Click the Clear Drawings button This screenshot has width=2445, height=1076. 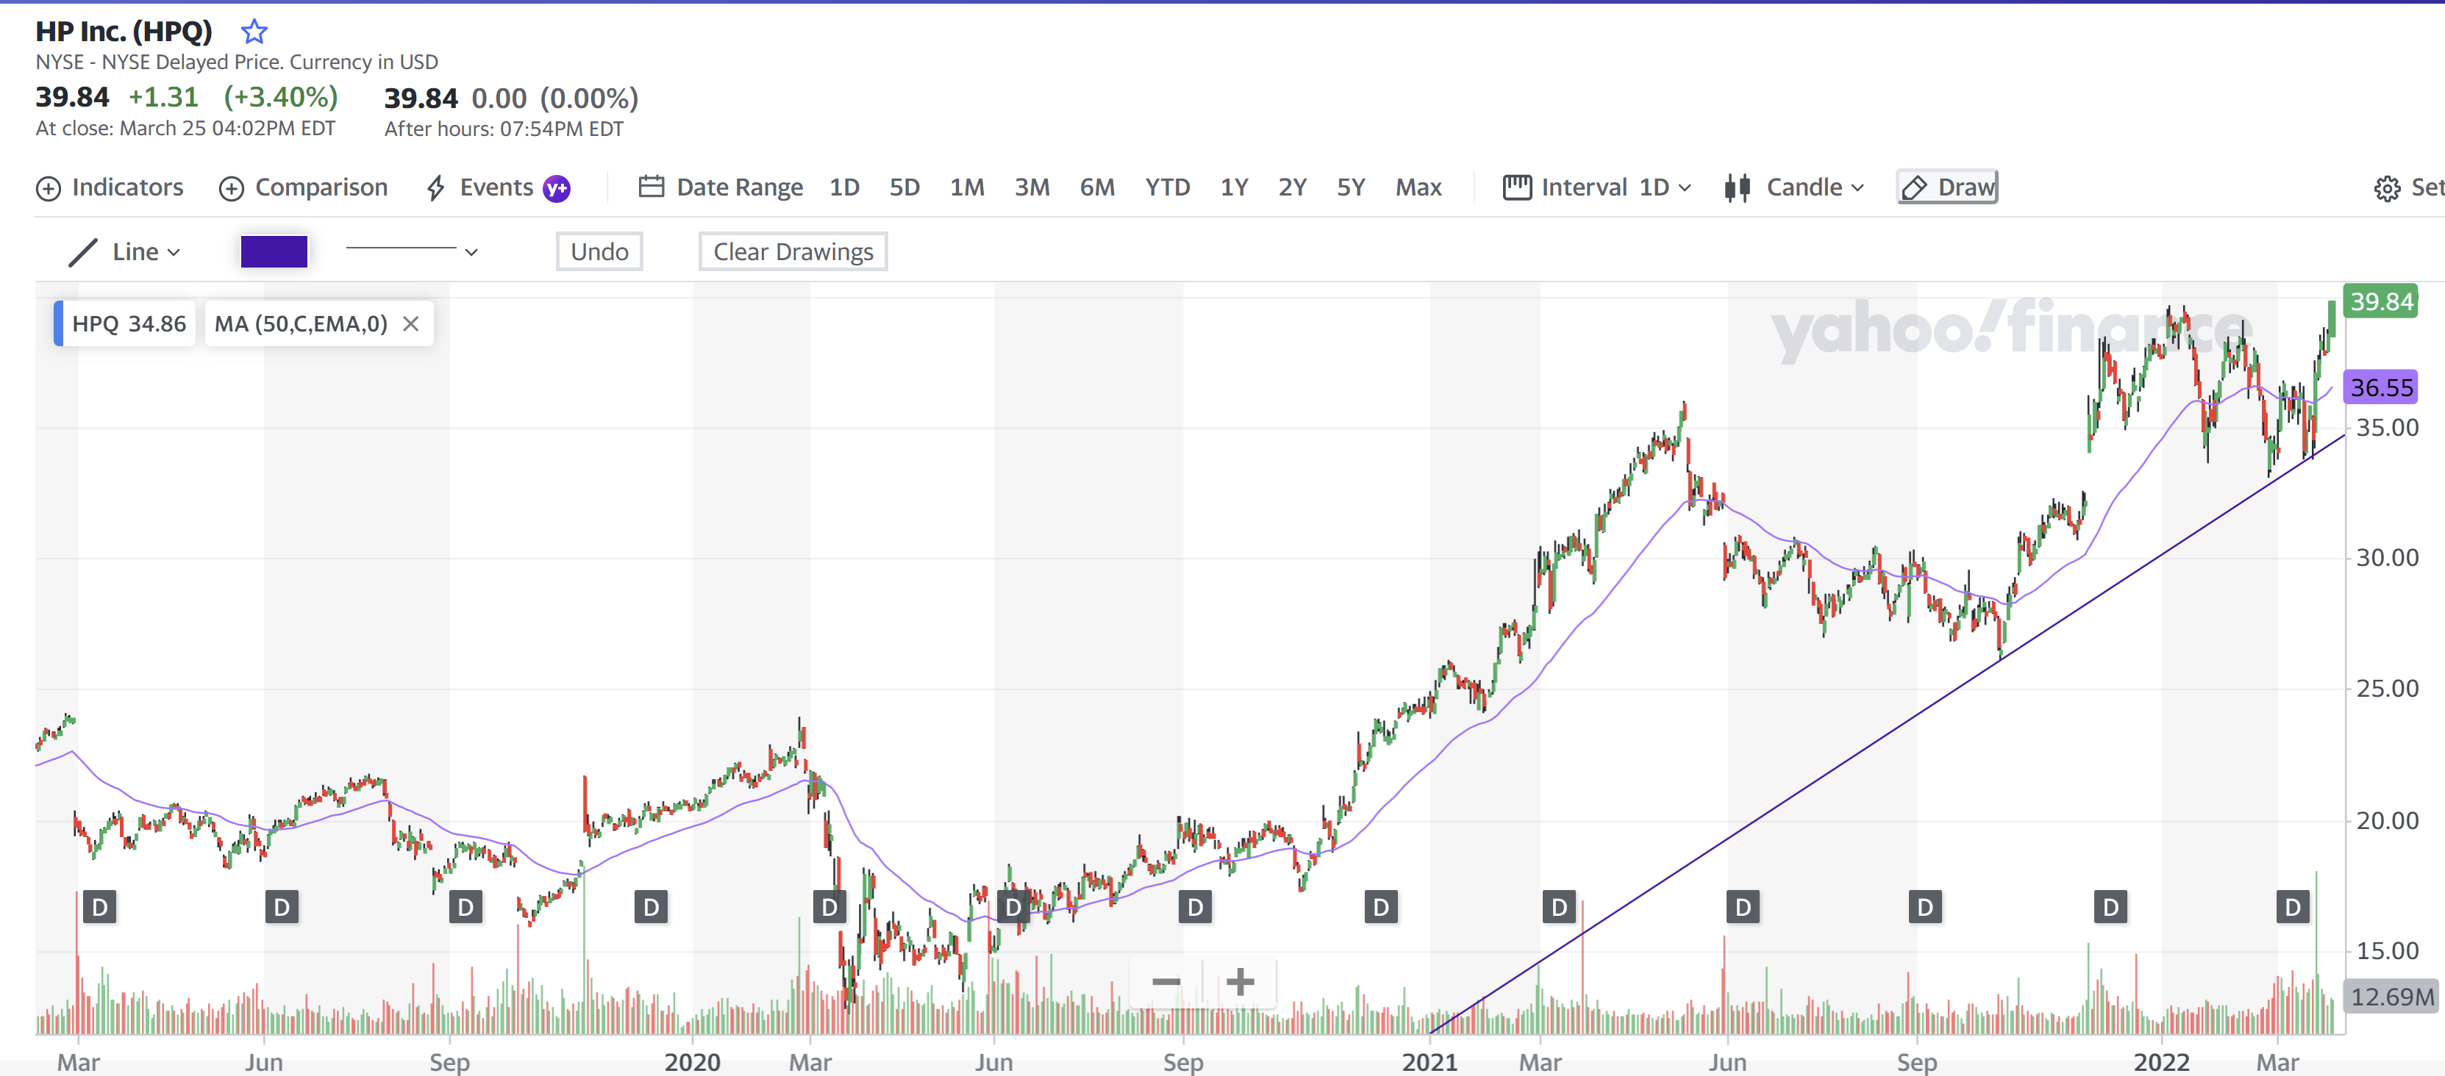(x=793, y=251)
